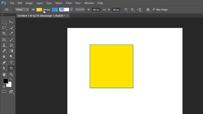The height and width of the screenshot is (114, 203).
Task: Select the Gradient tool
Action: (x=11, y=51)
